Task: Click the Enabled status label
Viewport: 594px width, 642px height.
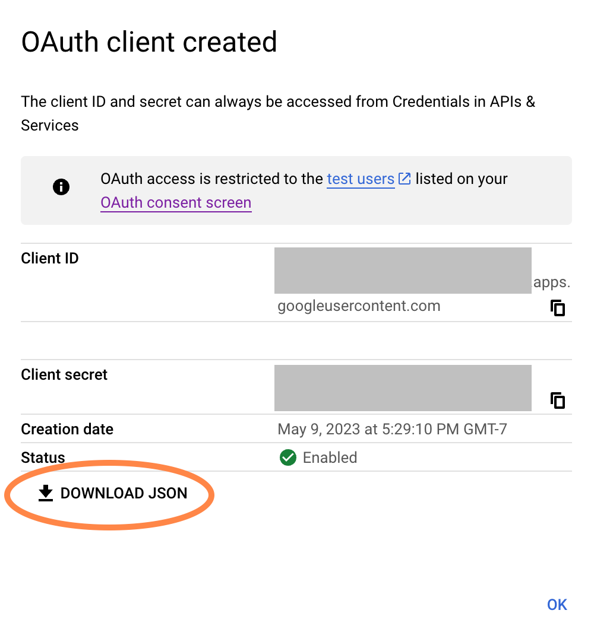Action: [330, 457]
